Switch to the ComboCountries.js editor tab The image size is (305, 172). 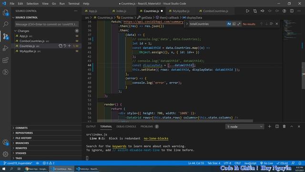[215, 11]
